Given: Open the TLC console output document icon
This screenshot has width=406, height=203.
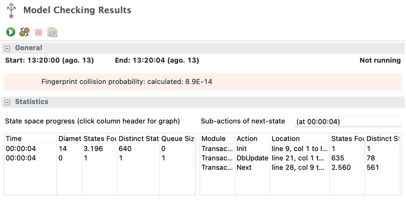Looking at the screenshot, I should pyautogui.click(x=52, y=32).
